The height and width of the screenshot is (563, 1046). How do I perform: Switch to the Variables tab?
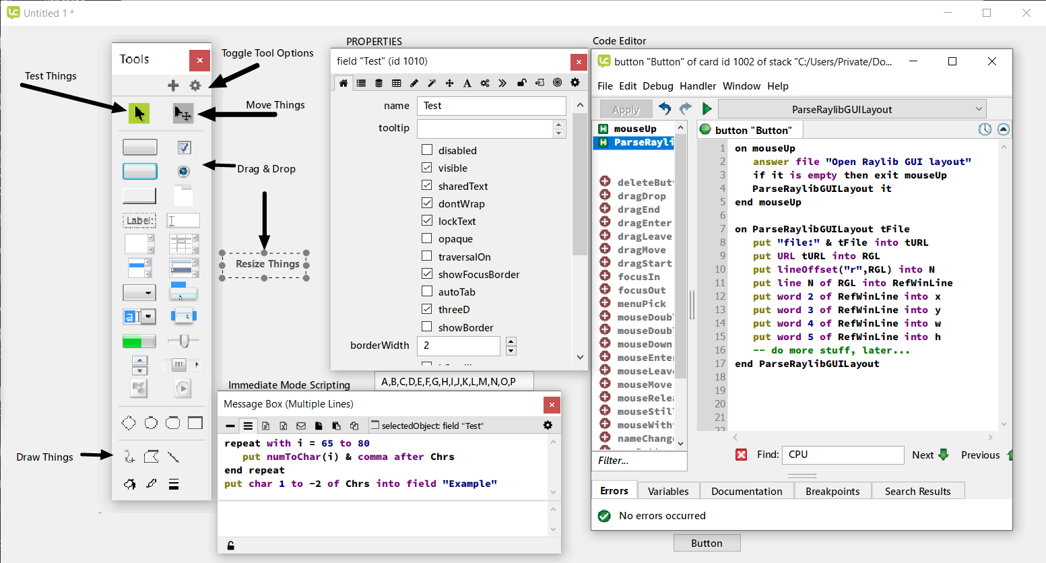point(667,490)
